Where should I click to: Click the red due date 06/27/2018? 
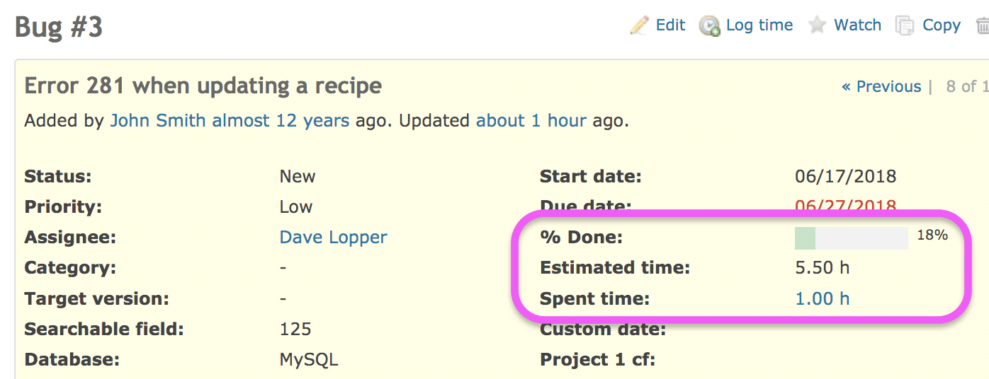pyautogui.click(x=845, y=207)
